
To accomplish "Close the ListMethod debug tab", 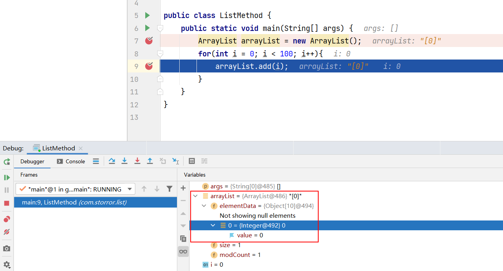I will 81,148.
